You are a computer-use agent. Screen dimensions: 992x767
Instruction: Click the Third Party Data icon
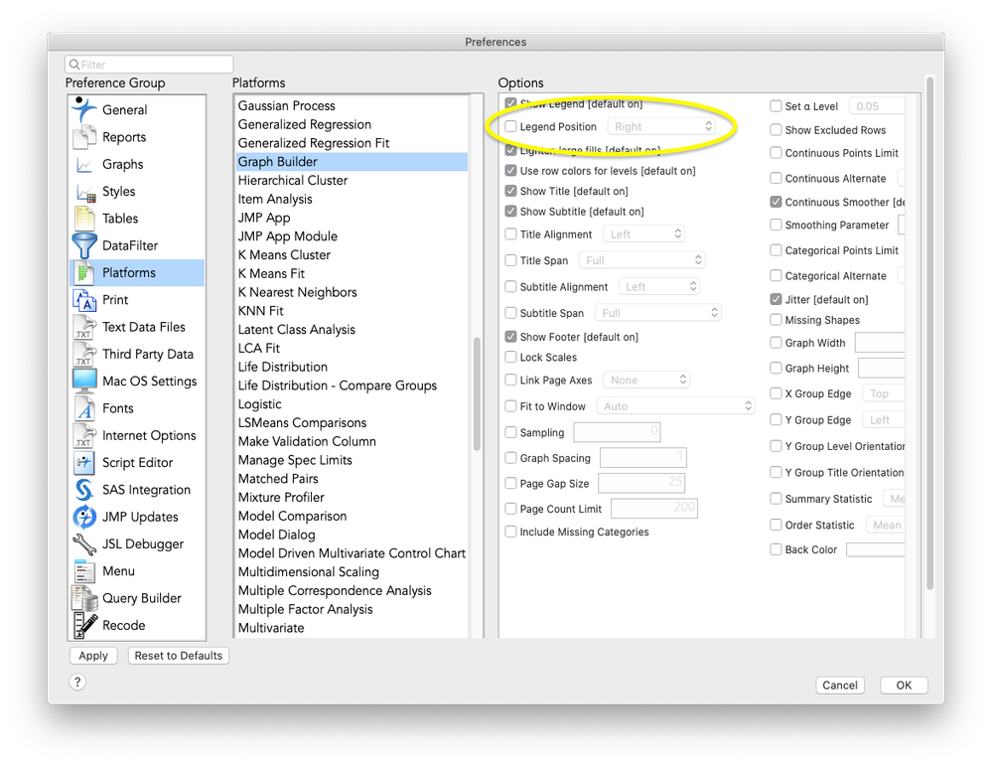click(84, 355)
